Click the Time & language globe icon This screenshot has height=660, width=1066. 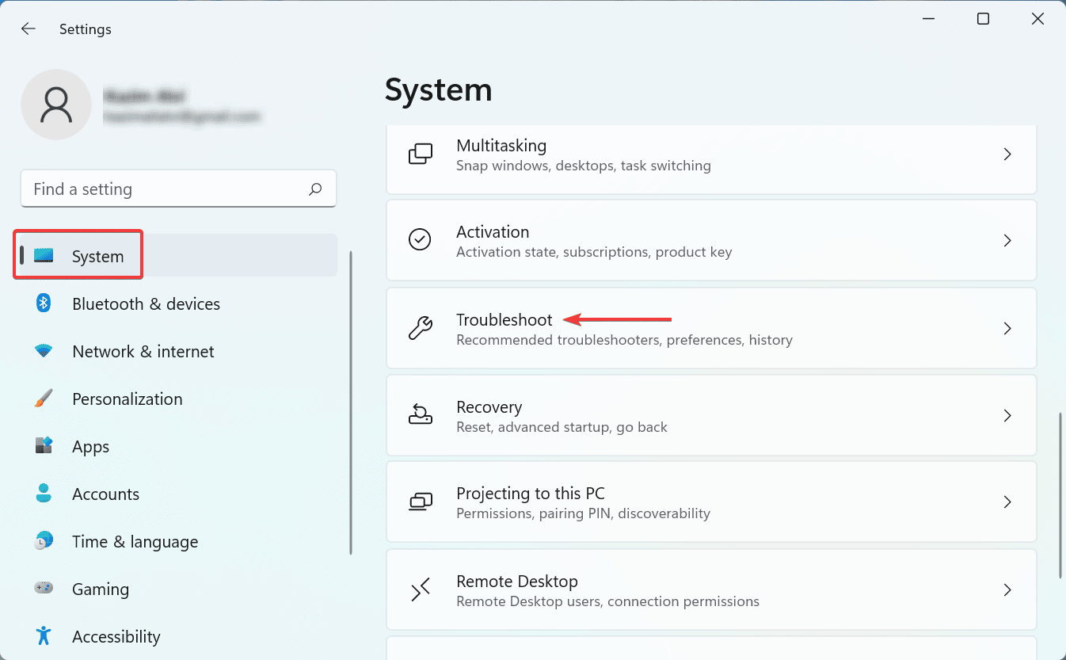pos(44,541)
